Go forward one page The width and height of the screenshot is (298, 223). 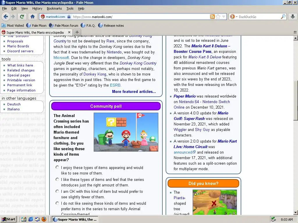click(13, 17)
